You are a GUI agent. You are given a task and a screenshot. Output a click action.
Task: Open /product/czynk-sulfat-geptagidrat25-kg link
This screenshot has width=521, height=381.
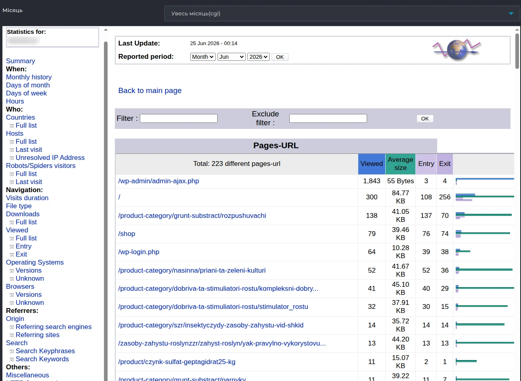click(176, 362)
